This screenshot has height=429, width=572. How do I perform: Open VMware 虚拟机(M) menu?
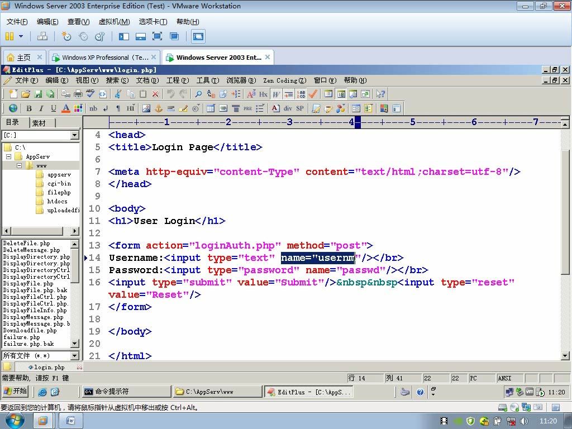click(114, 22)
